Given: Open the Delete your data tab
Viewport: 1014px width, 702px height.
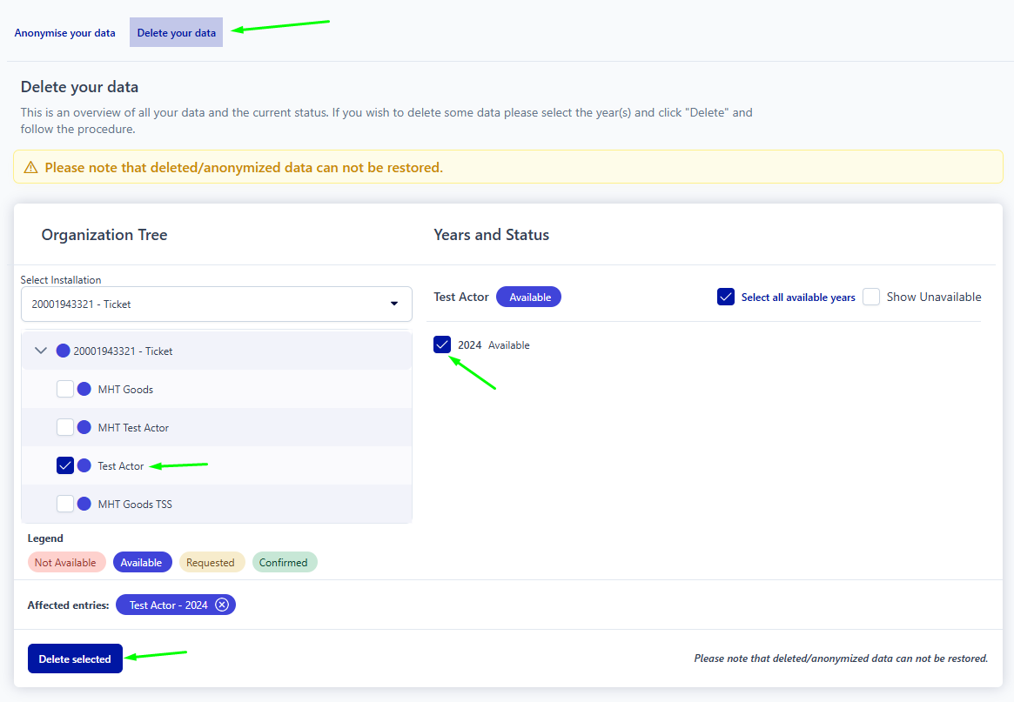Looking at the screenshot, I should pyautogui.click(x=176, y=33).
